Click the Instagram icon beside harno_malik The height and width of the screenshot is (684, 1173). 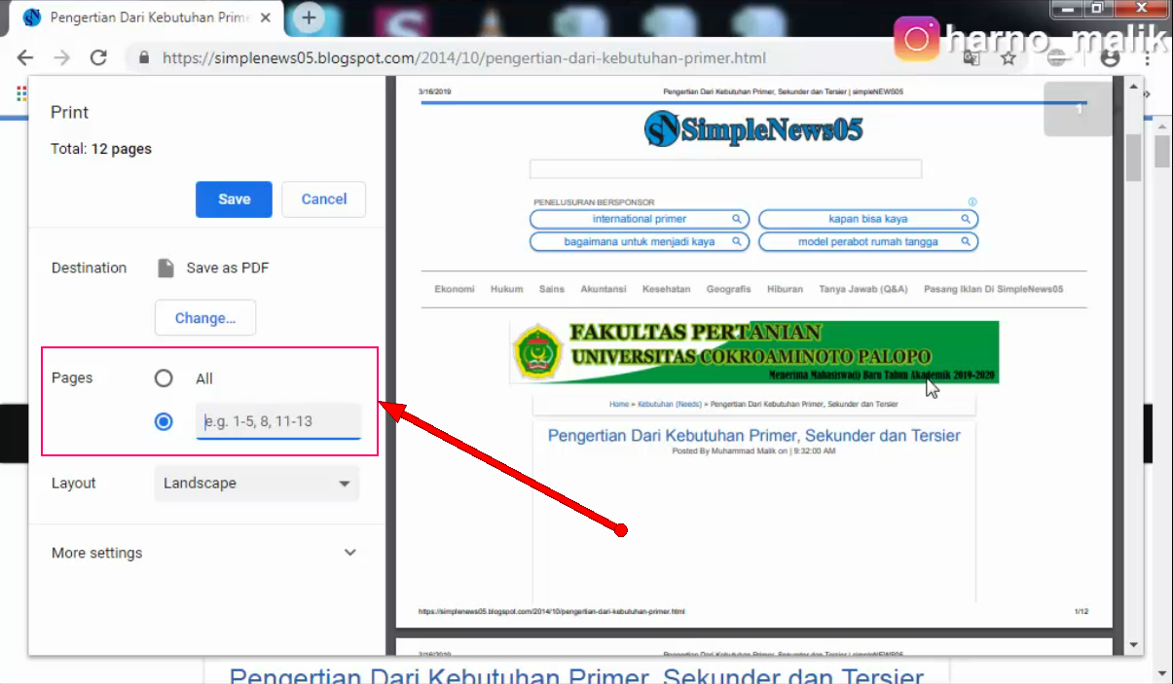915,39
